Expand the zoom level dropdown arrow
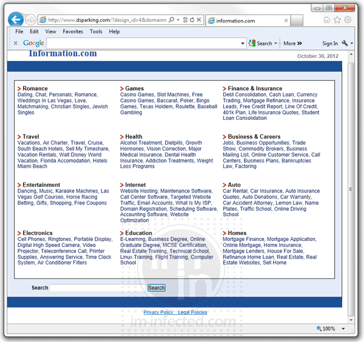Viewport: 364px width, 342px height. pos(343,329)
